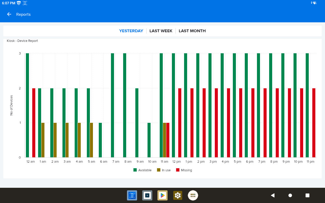Select the YESTERDAY tab
325x203 pixels.
[131, 31]
